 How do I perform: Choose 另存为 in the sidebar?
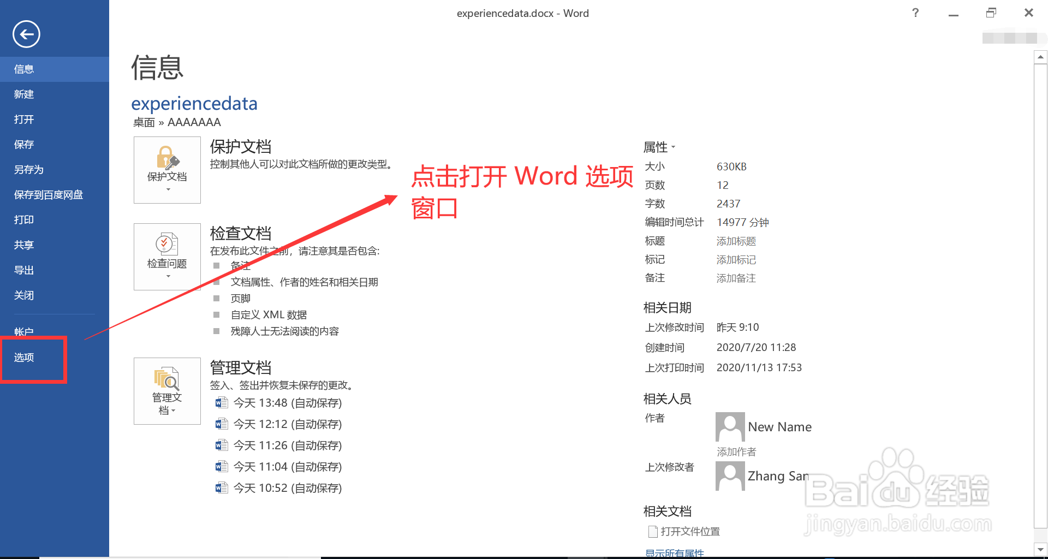pos(55,170)
